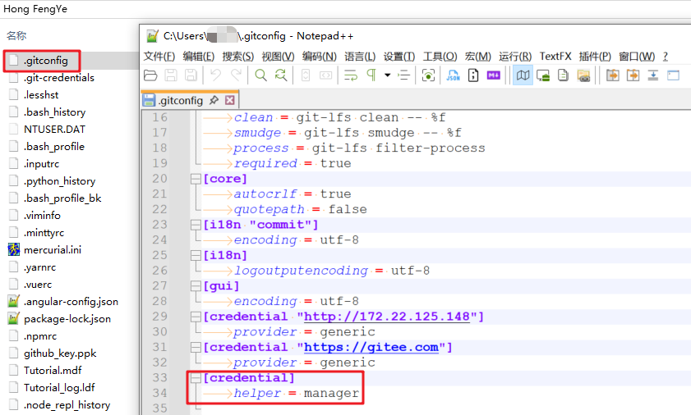Open the 窗口(W) menu
The height and width of the screenshot is (415, 691).
click(637, 57)
